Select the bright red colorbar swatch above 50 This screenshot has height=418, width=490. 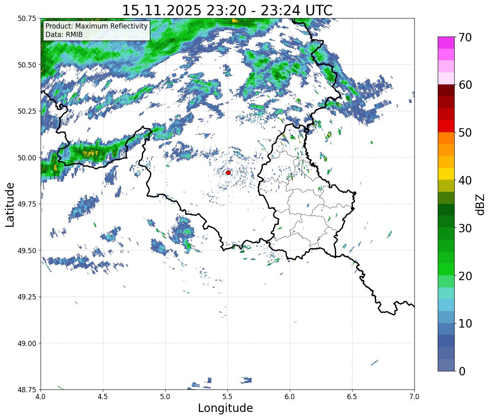click(446, 126)
